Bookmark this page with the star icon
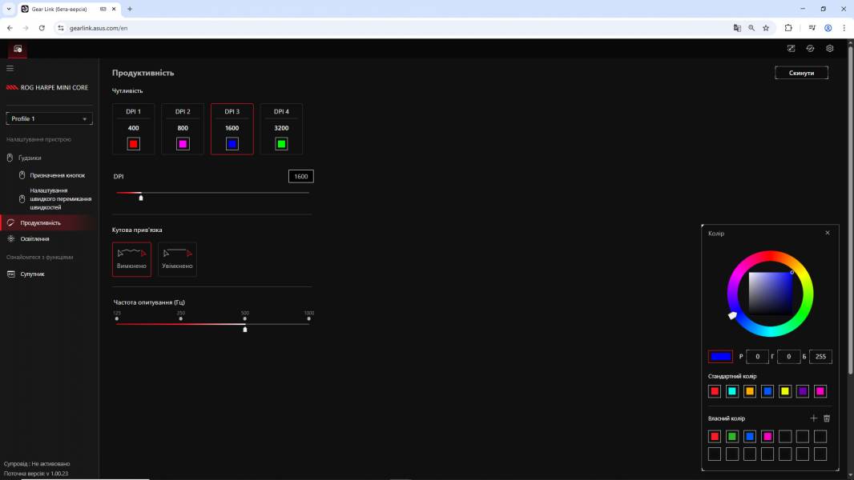Image resolution: width=854 pixels, height=480 pixels. click(x=766, y=27)
